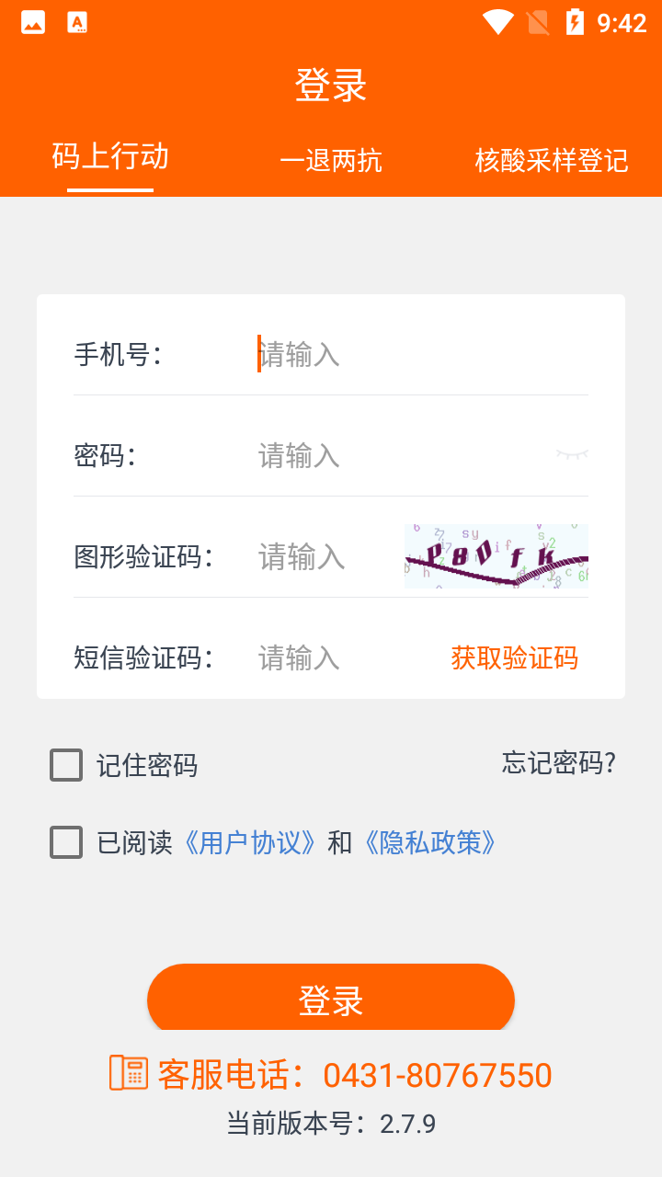Toggle password visibility eye icon
Screen dimensions: 662x1177
pos(571,454)
